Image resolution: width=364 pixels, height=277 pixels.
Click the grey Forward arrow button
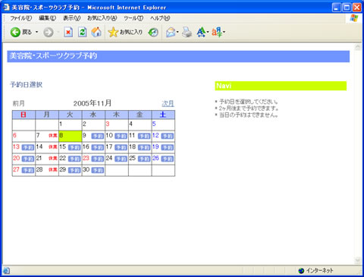click(x=49, y=32)
